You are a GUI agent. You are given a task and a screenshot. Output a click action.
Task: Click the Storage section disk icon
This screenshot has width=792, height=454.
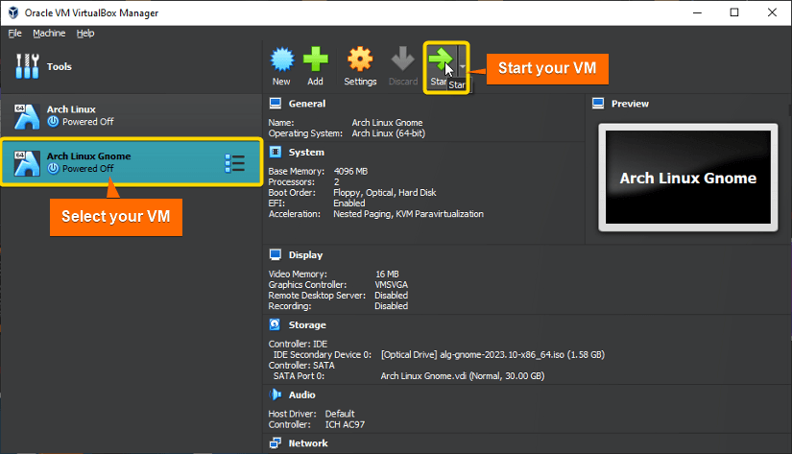275,324
